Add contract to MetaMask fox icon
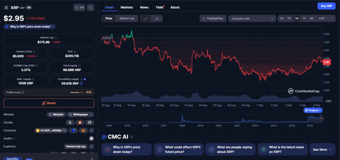The height and width of the screenshot is (160, 340). tap(83, 131)
